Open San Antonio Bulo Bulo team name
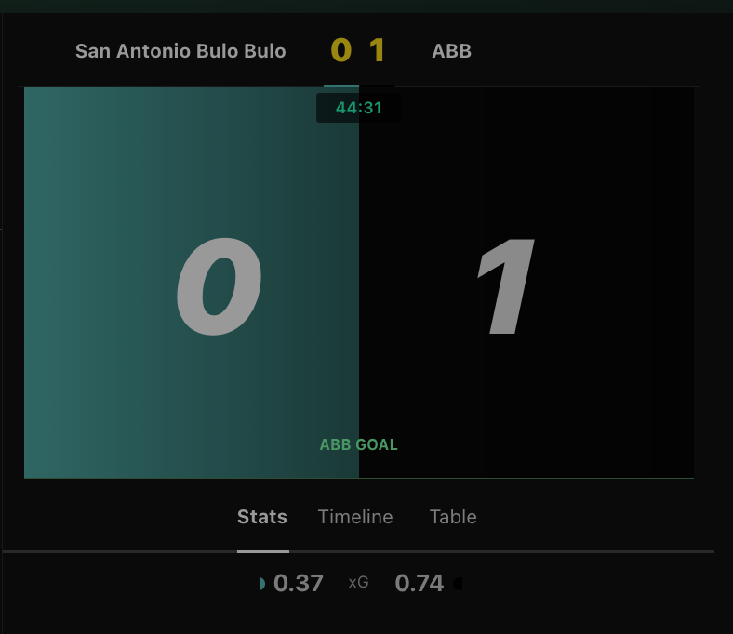 click(x=180, y=51)
